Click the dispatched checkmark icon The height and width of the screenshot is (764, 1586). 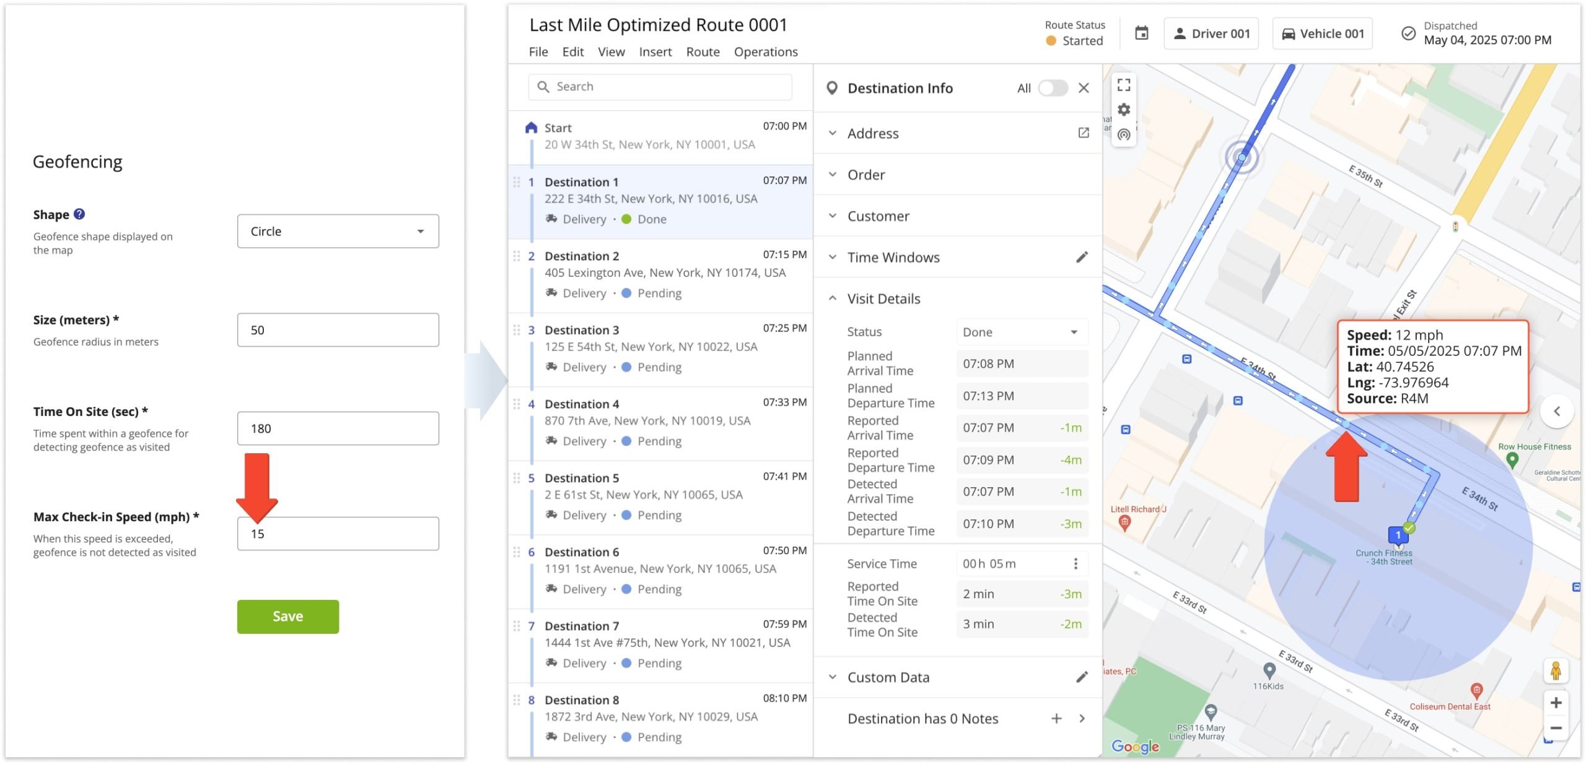tap(1408, 33)
